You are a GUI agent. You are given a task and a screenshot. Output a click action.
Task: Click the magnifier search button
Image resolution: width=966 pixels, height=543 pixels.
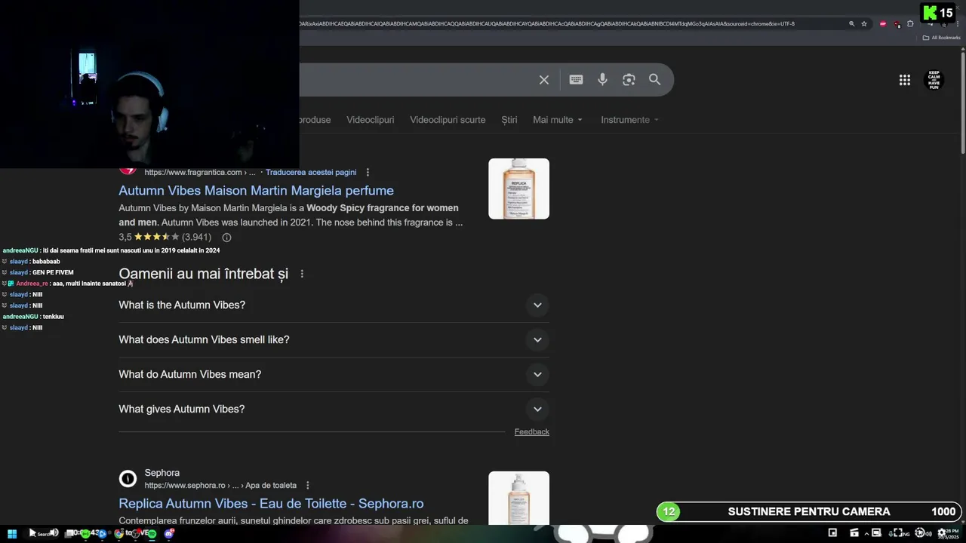[655, 80]
